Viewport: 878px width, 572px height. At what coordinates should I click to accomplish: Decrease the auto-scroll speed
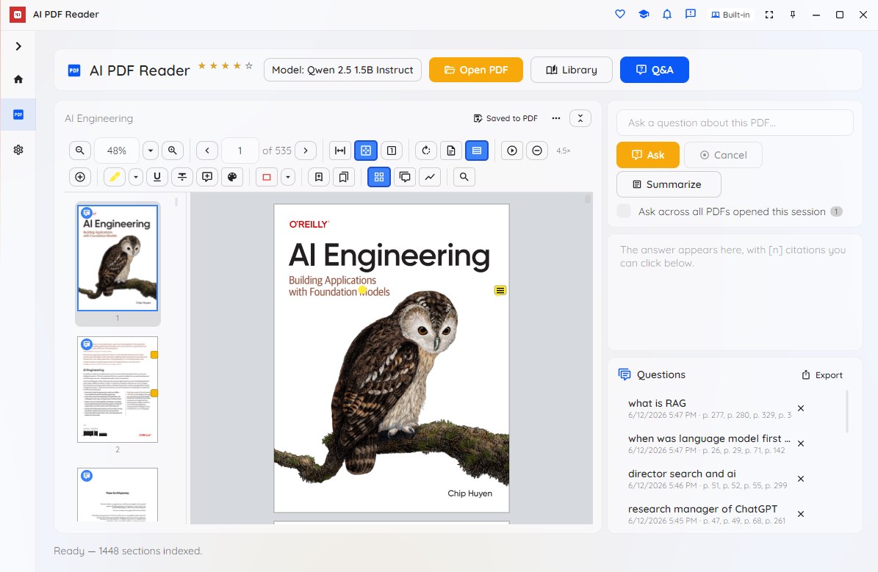pos(537,151)
